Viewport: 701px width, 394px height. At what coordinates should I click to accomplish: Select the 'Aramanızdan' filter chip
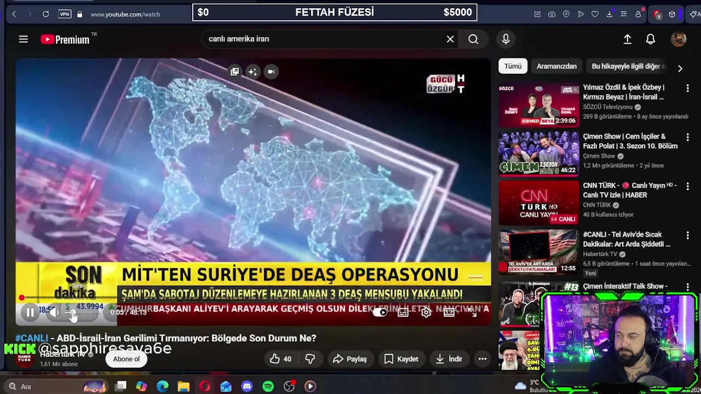pos(556,66)
